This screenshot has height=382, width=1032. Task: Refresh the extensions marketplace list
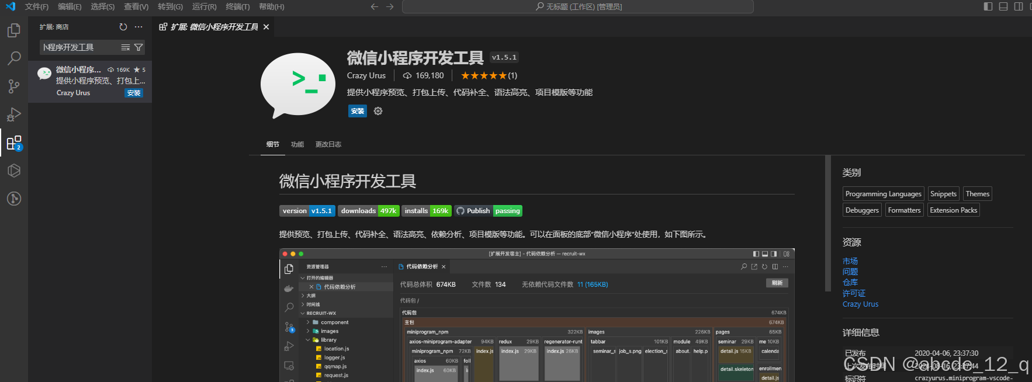(123, 27)
